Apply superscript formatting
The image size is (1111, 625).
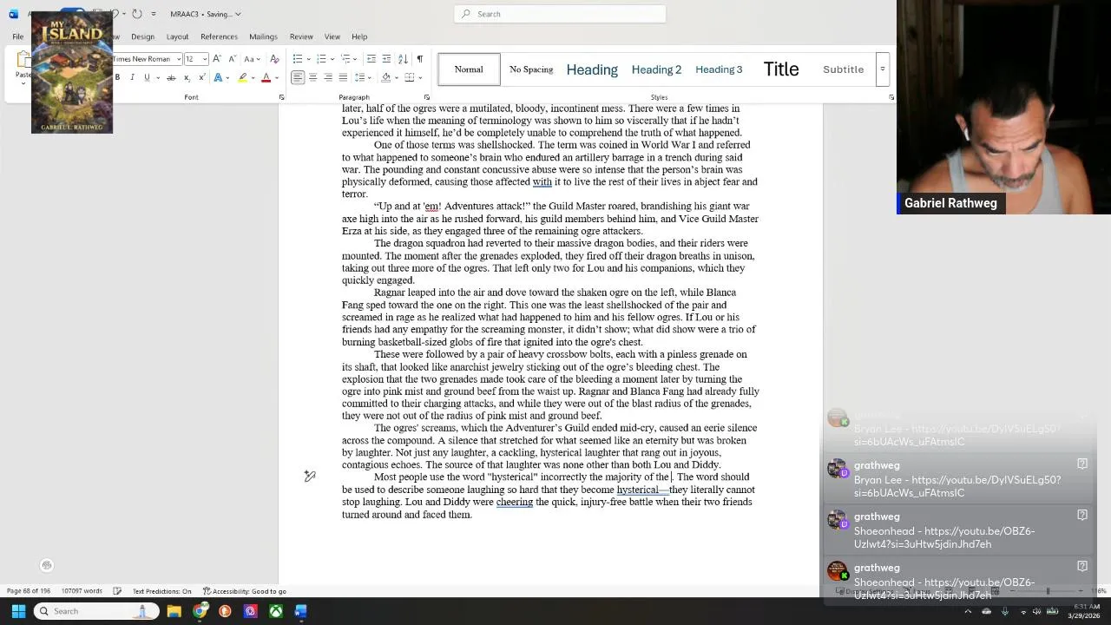[201, 77]
